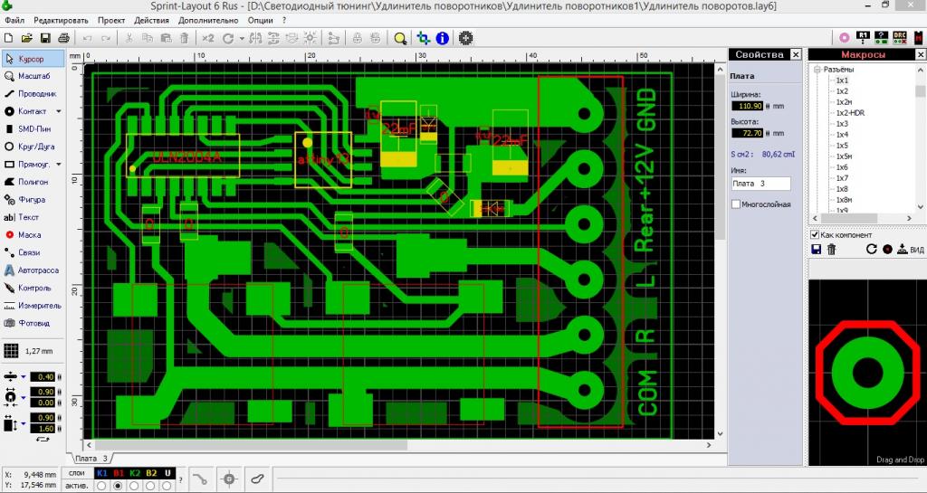The image size is (927, 493).
Task: Open the zoom magnifier icon in toolbar
Action: [400, 38]
